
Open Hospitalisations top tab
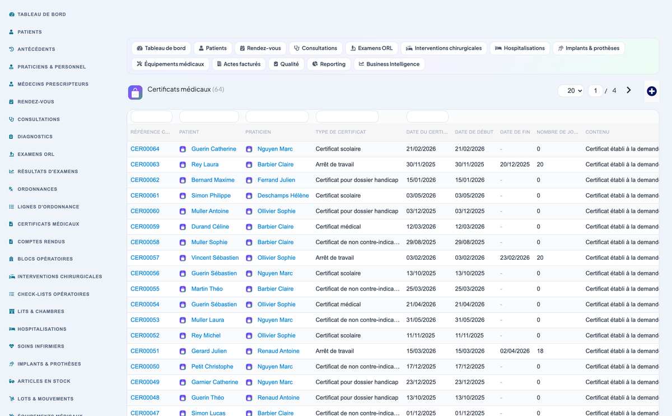pyautogui.click(x=520, y=48)
